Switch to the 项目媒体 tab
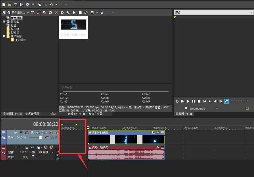This screenshot has width=254, height=177. (x=8, y=114)
